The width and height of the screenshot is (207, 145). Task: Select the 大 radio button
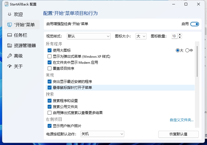click(178, 50)
